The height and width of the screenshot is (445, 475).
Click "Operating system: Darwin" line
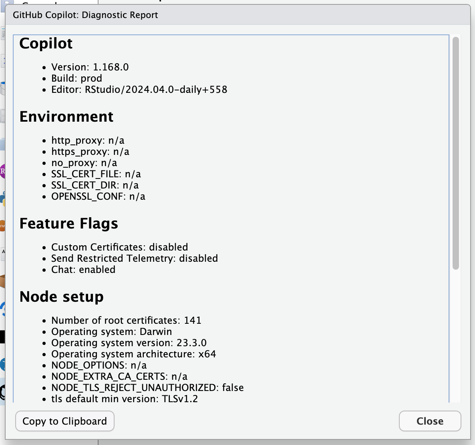point(111,331)
